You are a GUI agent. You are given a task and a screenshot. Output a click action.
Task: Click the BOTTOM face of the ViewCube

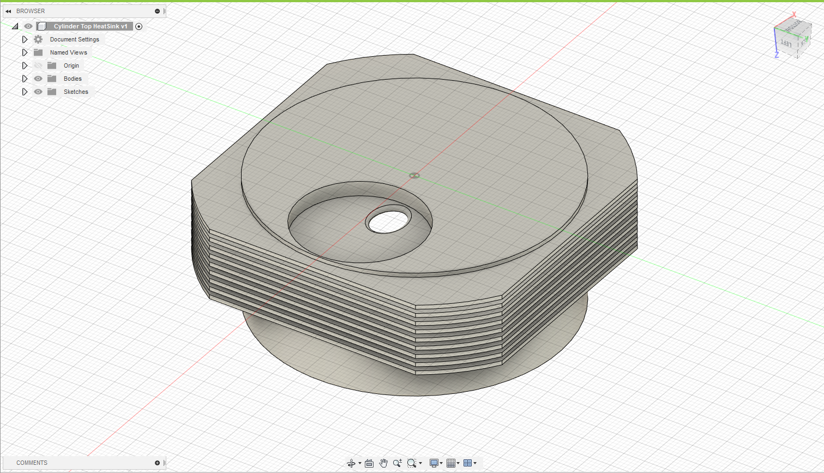click(792, 26)
